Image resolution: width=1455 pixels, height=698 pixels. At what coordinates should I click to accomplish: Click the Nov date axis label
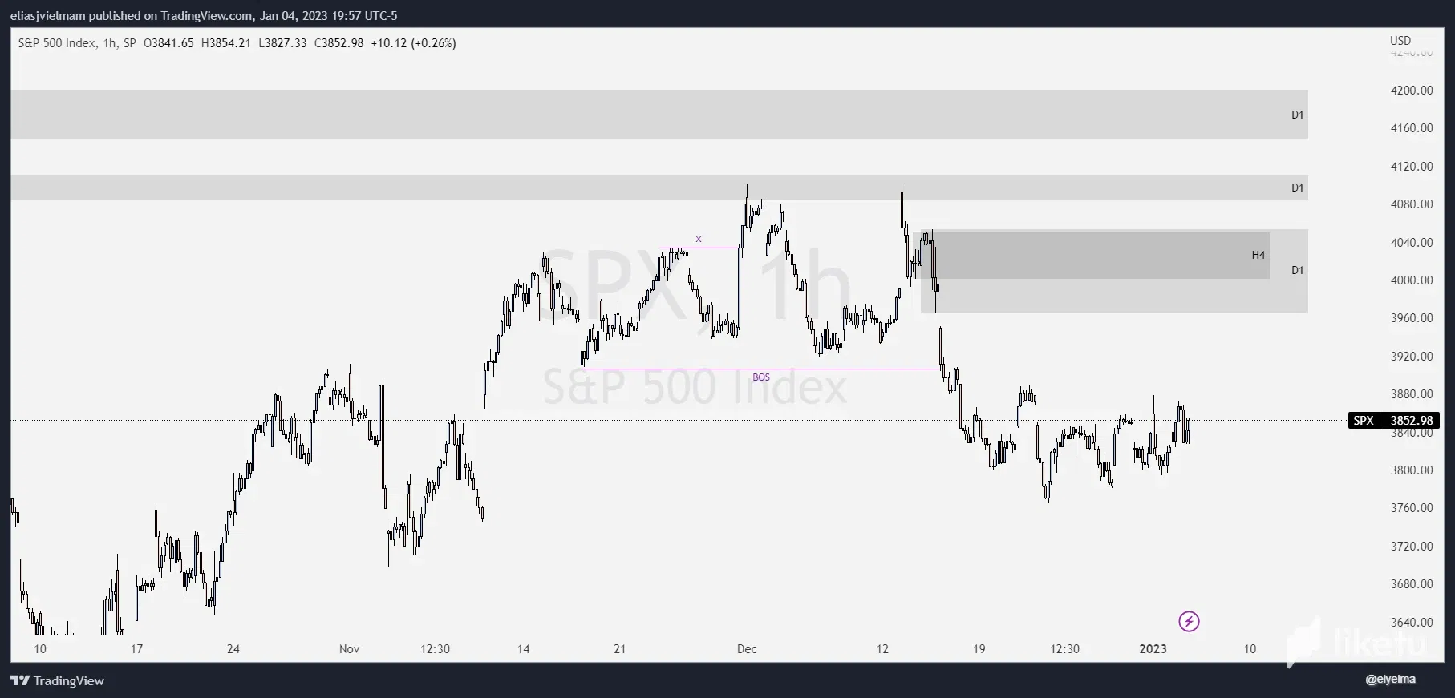349,649
